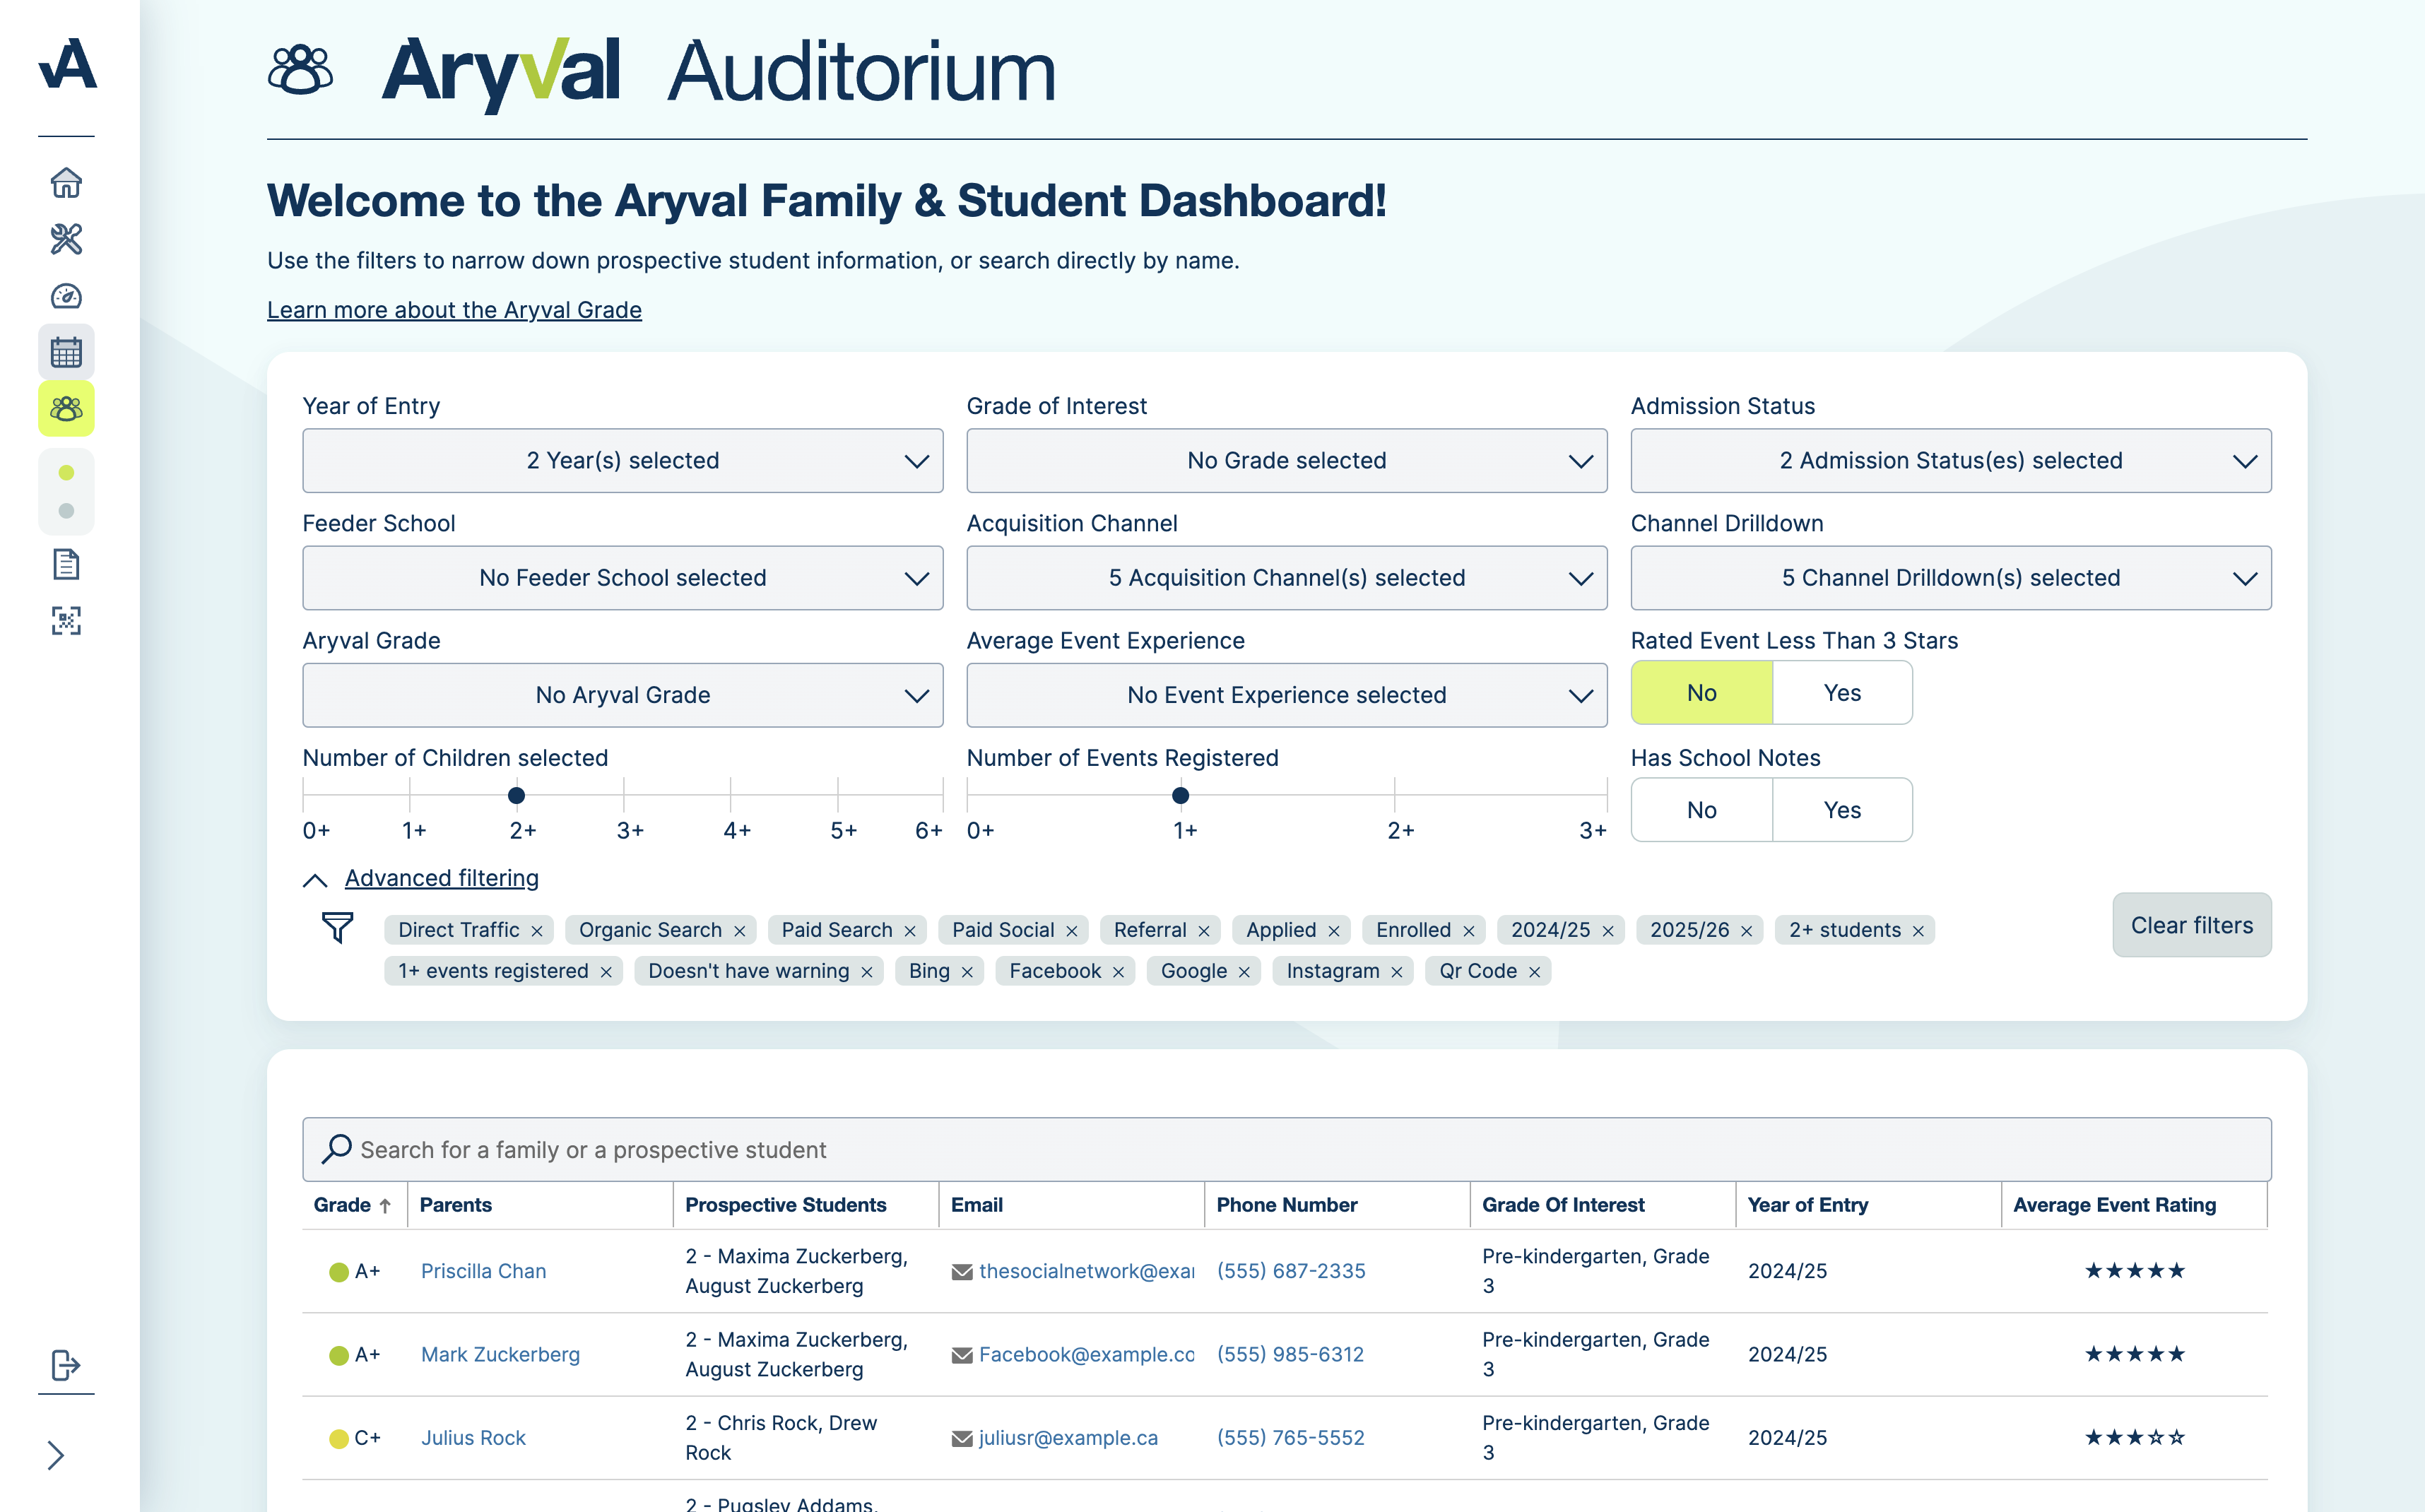Collapse the Advanced filtering section
Screen dimensions: 2425x1512
coord(441,878)
